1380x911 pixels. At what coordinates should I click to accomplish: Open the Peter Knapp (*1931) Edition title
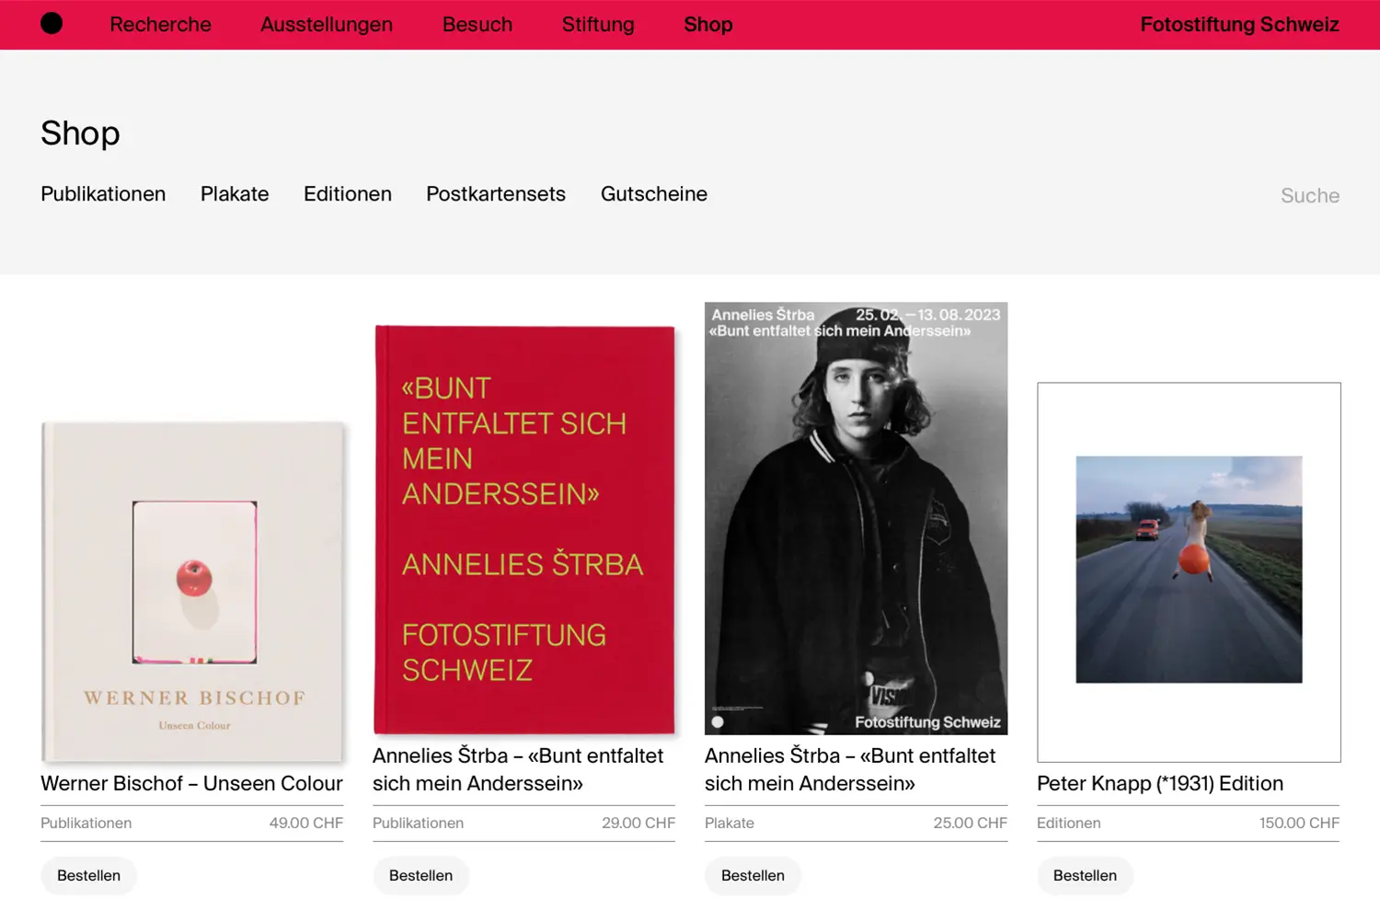[x=1160, y=783]
